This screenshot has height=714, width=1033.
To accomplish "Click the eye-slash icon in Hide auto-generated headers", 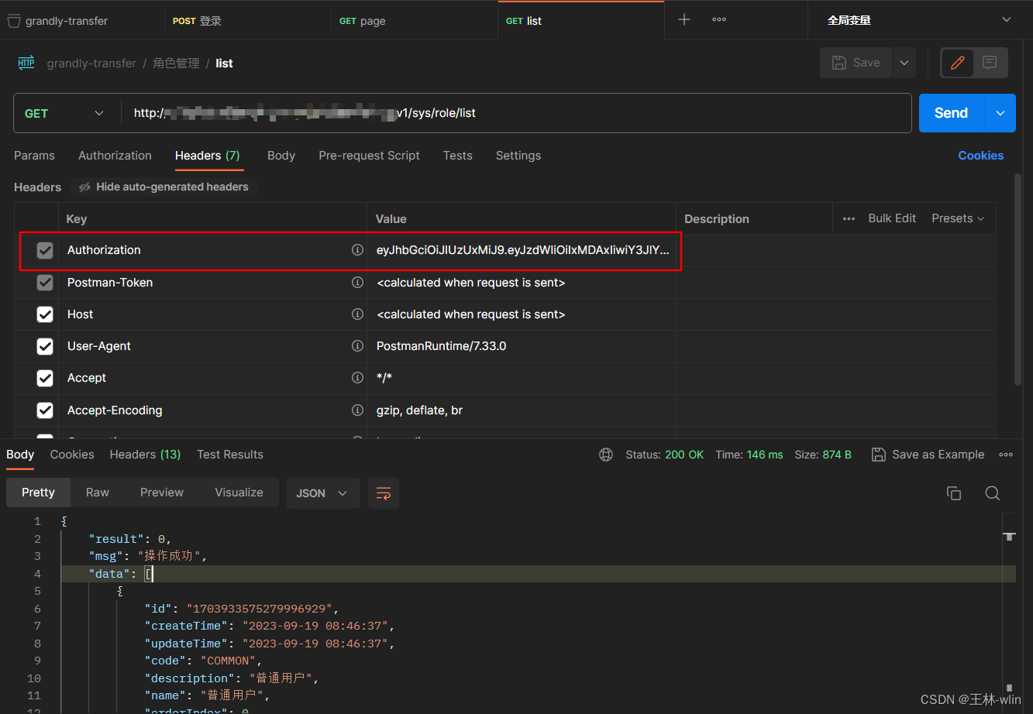I will click(x=85, y=187).
